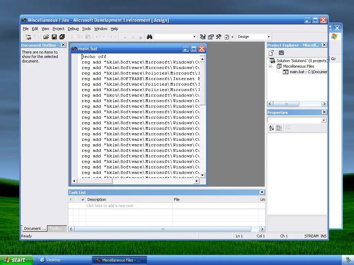Click the Task List scrollbar left arrow
This screenshot has width=354, height=265.
point(71,229)
